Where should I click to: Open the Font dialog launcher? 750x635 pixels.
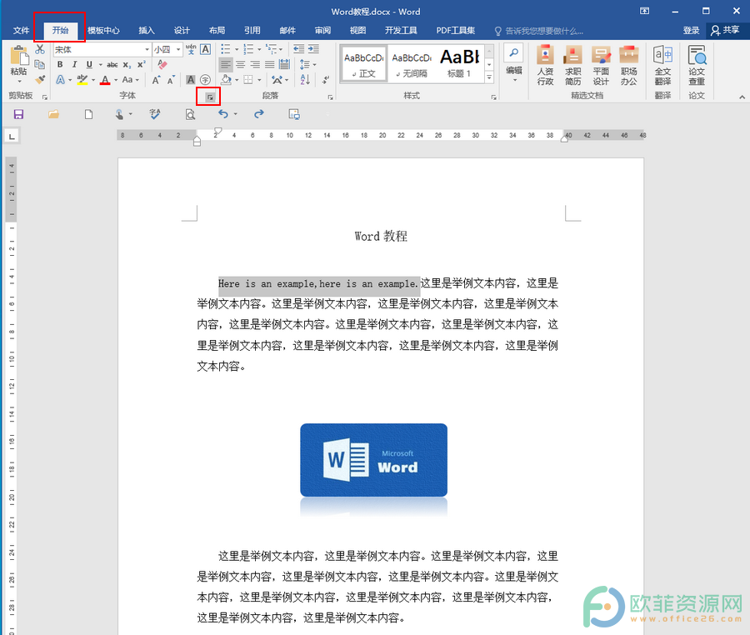click(x=209, y=97)
